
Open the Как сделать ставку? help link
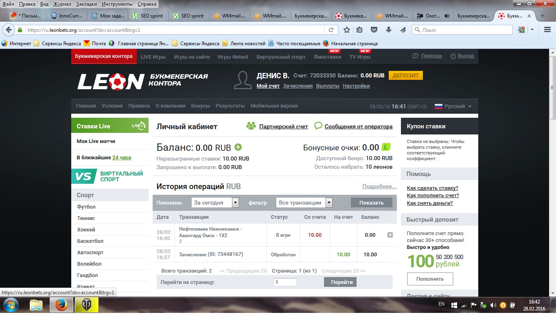click(x=433, y=188)
